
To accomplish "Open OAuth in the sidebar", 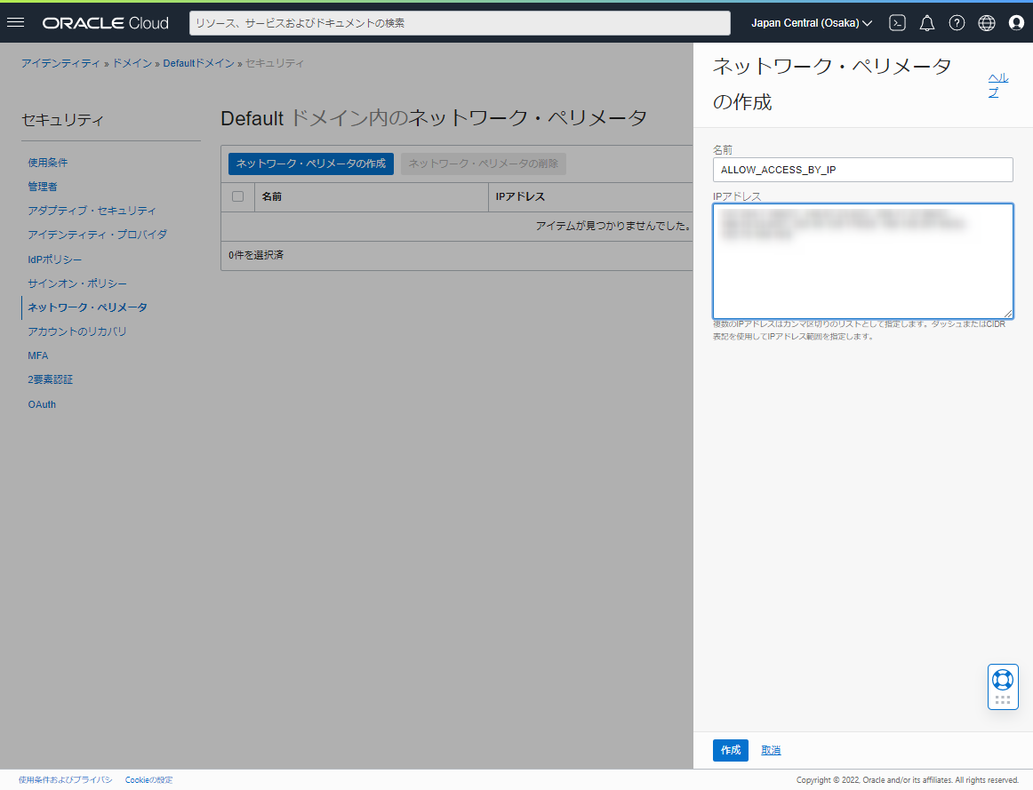I will (x=42, y=404).
